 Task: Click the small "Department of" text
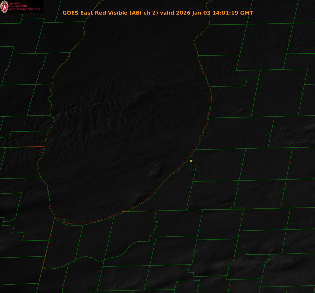[x=14, y=3]
